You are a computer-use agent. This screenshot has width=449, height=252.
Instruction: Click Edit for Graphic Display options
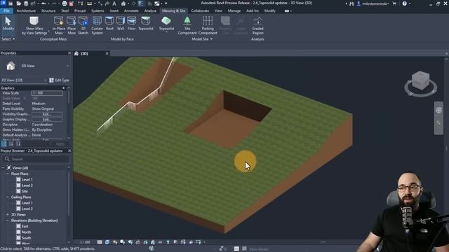click(x=47, y=119)
